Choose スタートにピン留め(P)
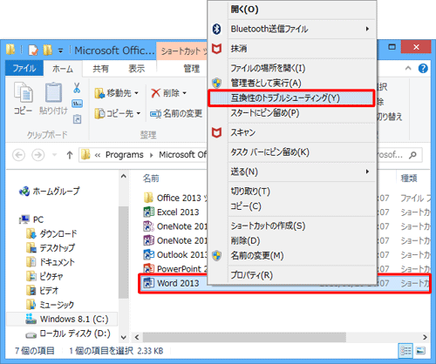This screenshot has height=364, width=436. 292,112
